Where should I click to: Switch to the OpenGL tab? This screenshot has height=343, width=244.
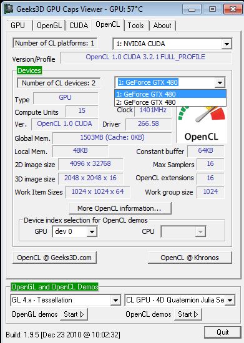coord(49,26)
